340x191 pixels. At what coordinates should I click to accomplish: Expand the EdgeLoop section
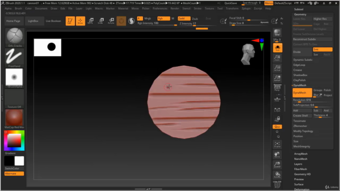click(x=299, y=65)
